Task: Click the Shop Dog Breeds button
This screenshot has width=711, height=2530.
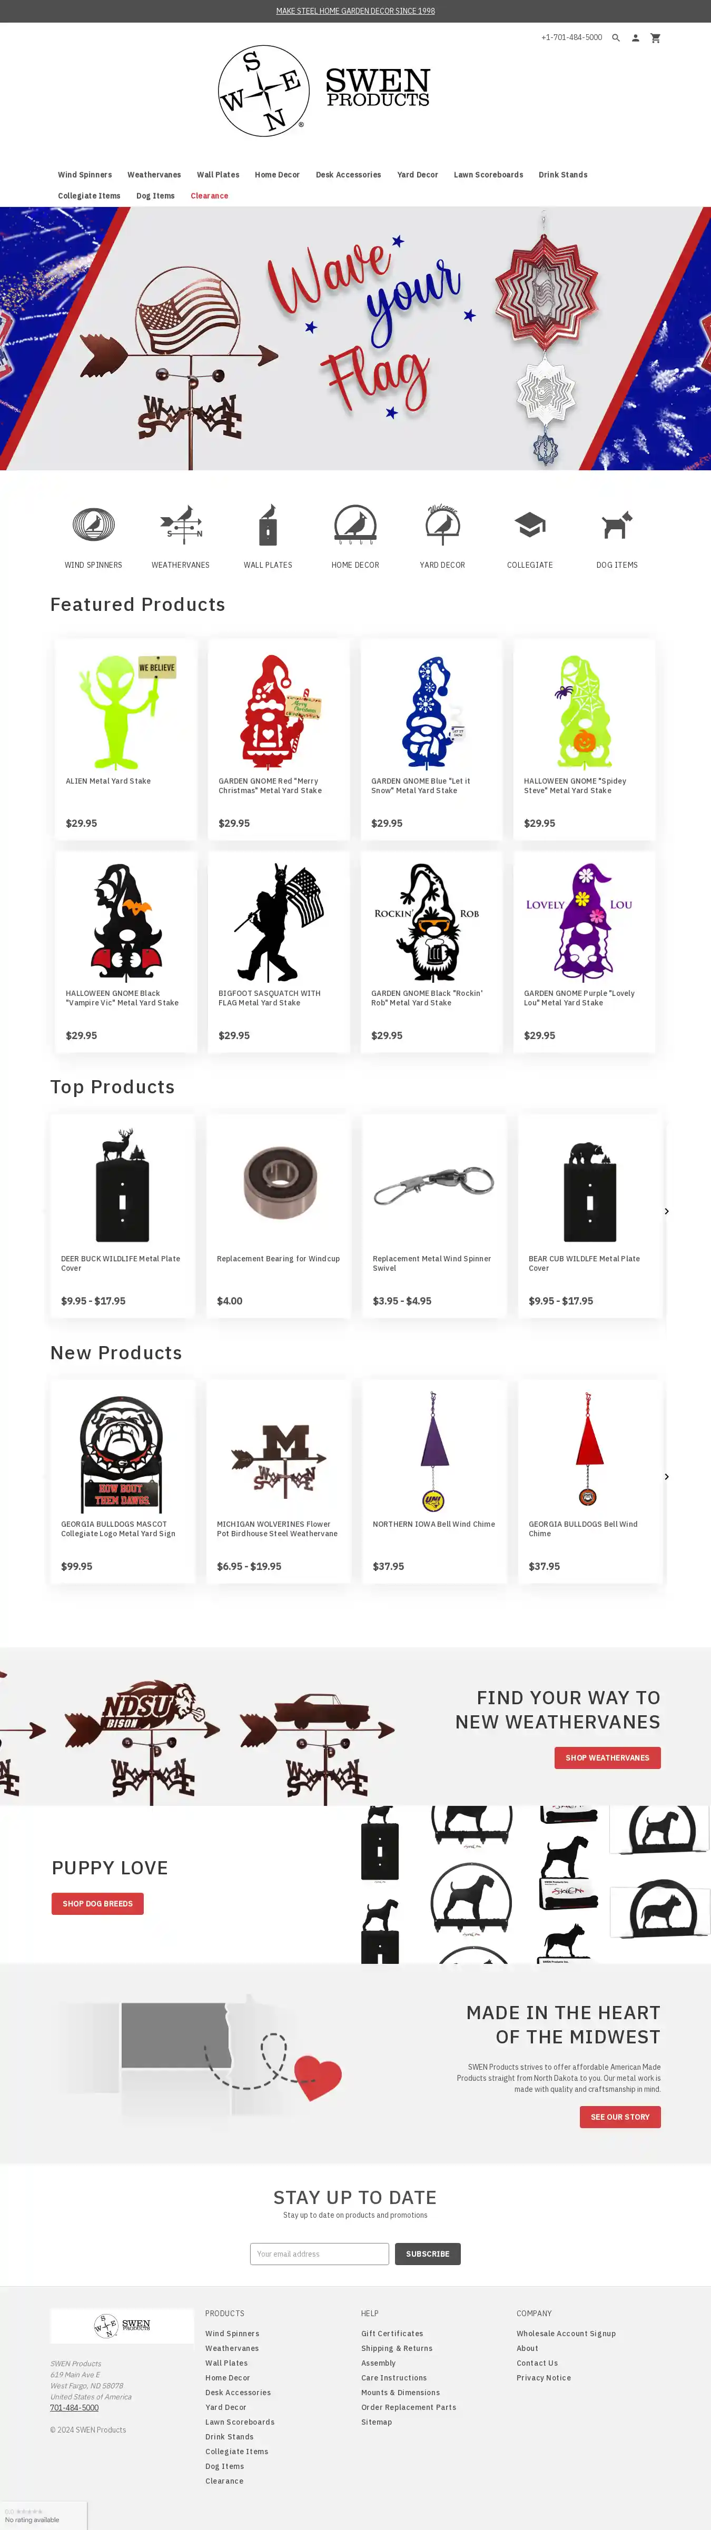Action: coord(97,1903)
